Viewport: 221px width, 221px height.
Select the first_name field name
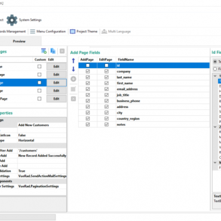pyautogui.click(x=125, y=83)
